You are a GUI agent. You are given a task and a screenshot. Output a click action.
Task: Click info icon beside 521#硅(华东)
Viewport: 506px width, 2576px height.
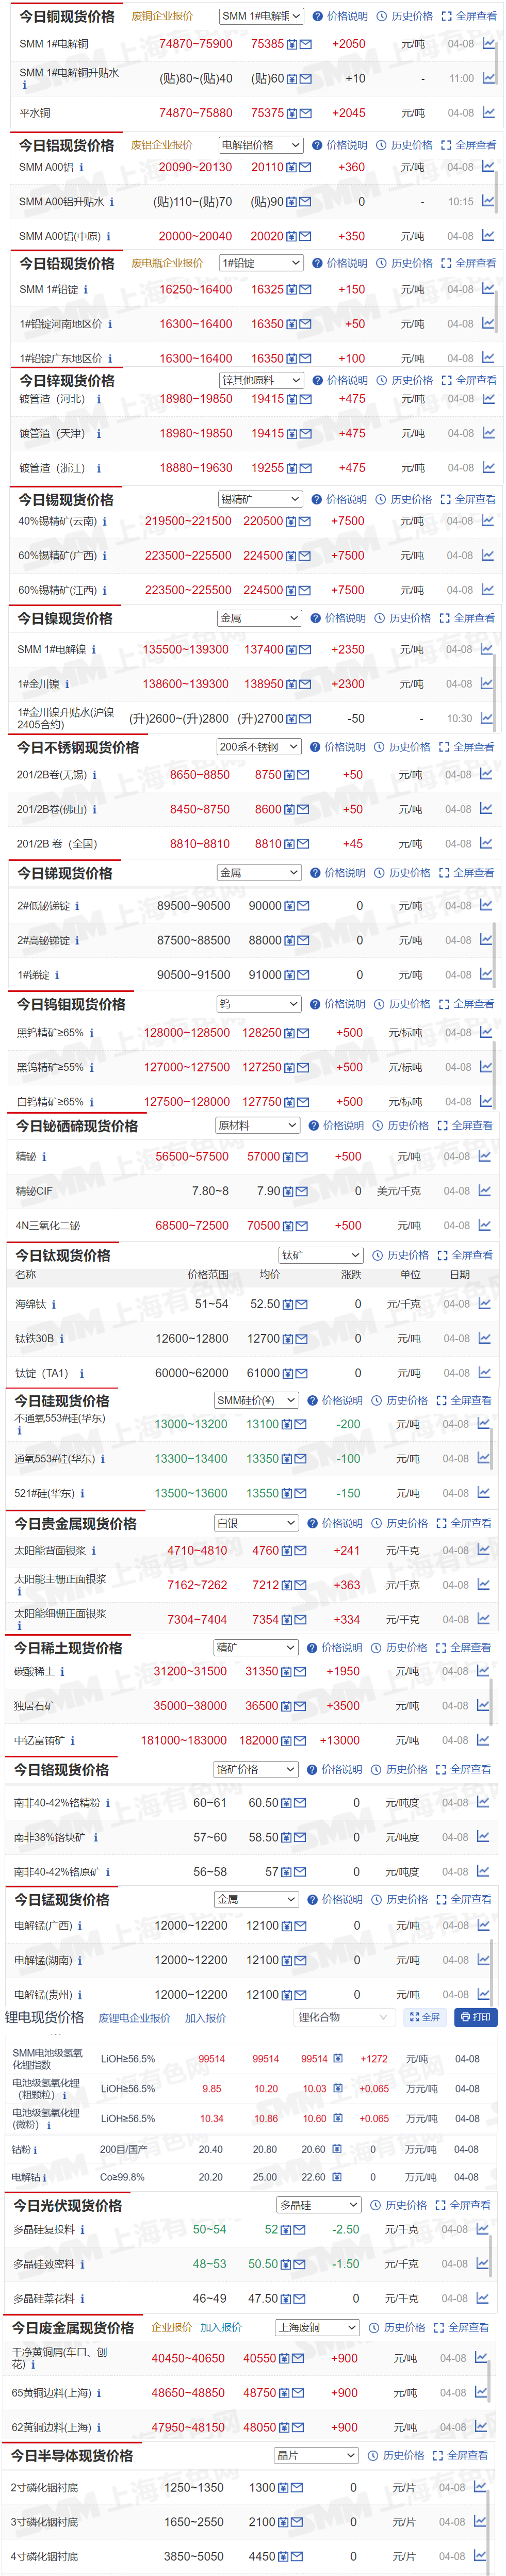click(x=82, y=1494)
